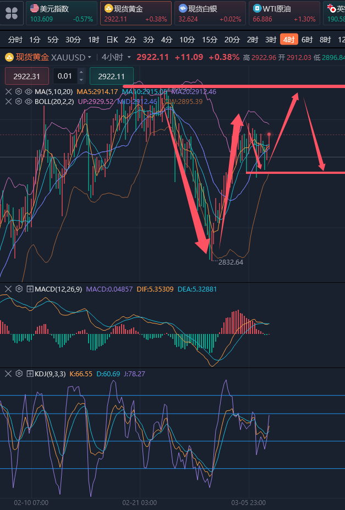Viewport: 345px width, 510px height.
Task: Switch to 日K timeframe tab
Action: tap(112, 40)
